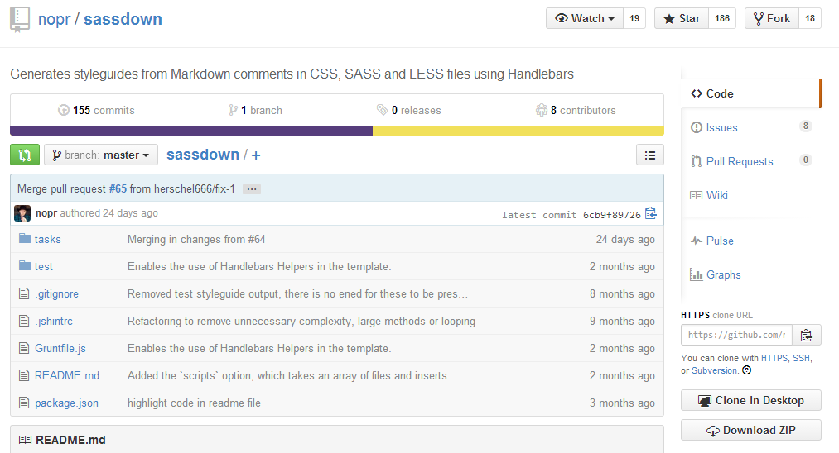The image size is (839, 453).
Task: Open pull request #65 link
Action: tap(118, 188)
